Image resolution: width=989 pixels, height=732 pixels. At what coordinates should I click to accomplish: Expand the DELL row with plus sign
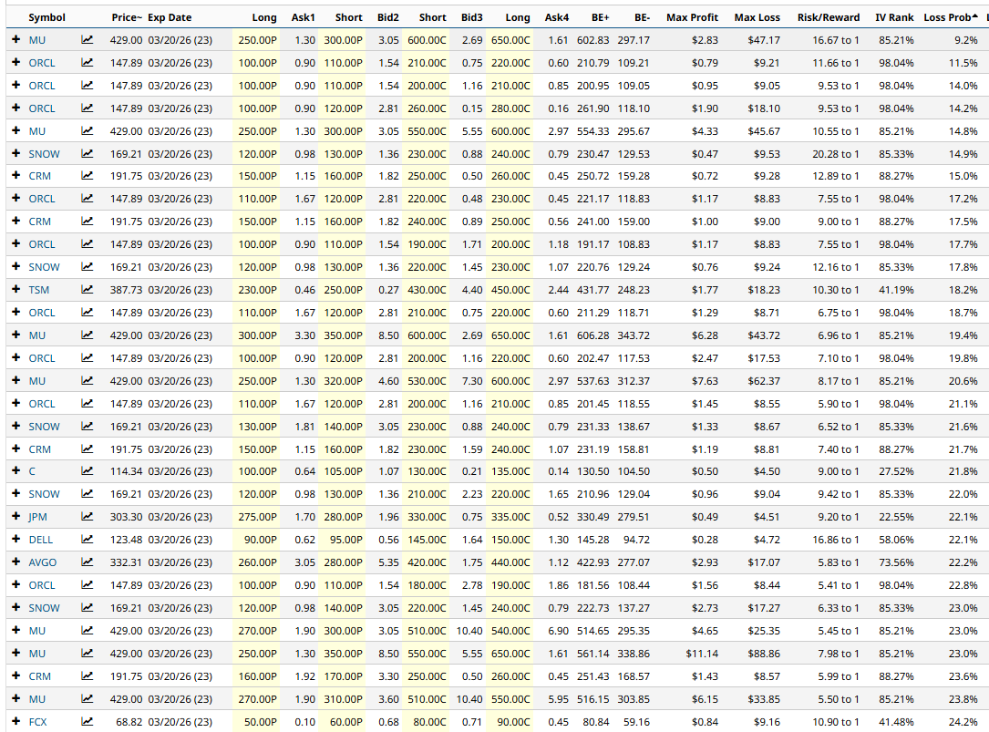click(15, 539)
